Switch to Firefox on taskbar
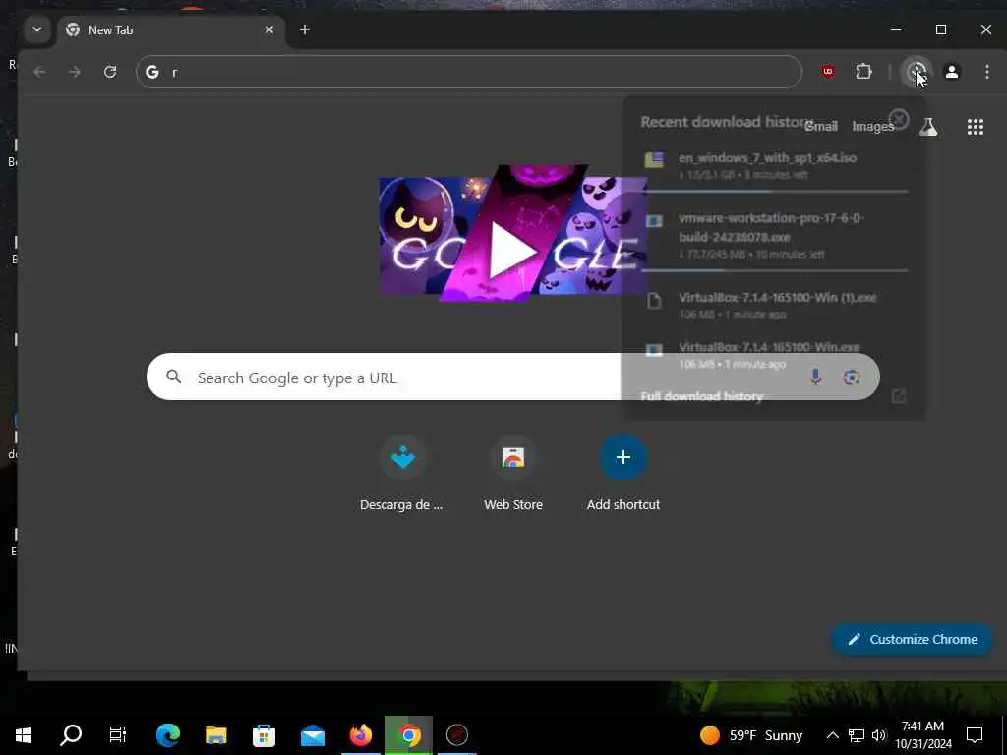The height and width of the screenshot is (755, 1007). [361, 735]
